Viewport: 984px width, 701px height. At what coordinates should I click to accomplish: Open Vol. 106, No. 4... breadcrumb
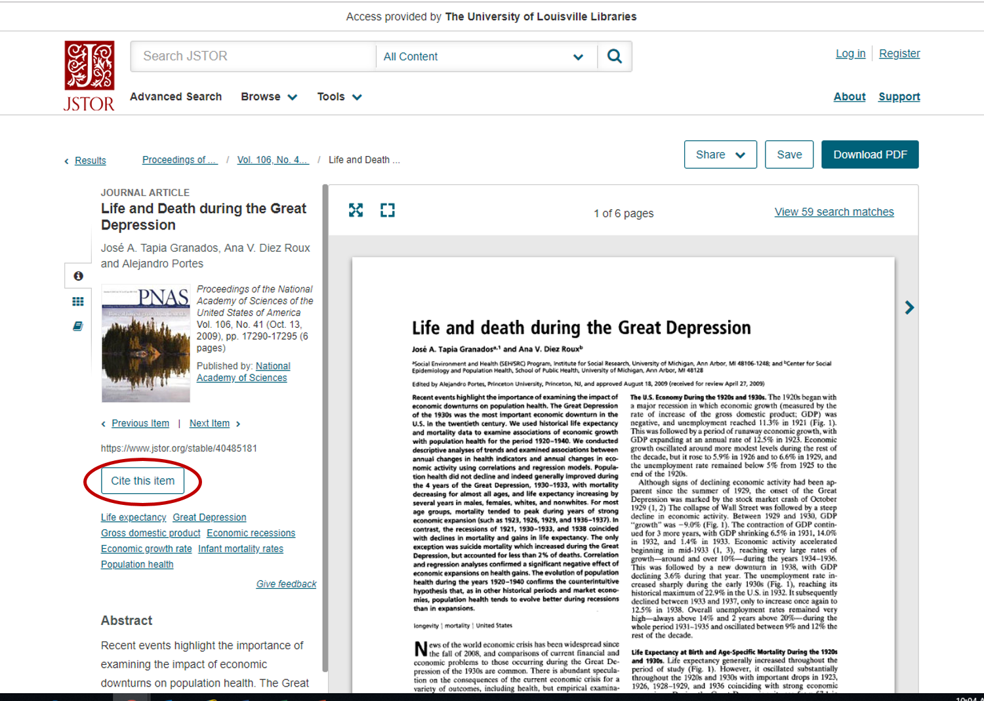[273, 160]
